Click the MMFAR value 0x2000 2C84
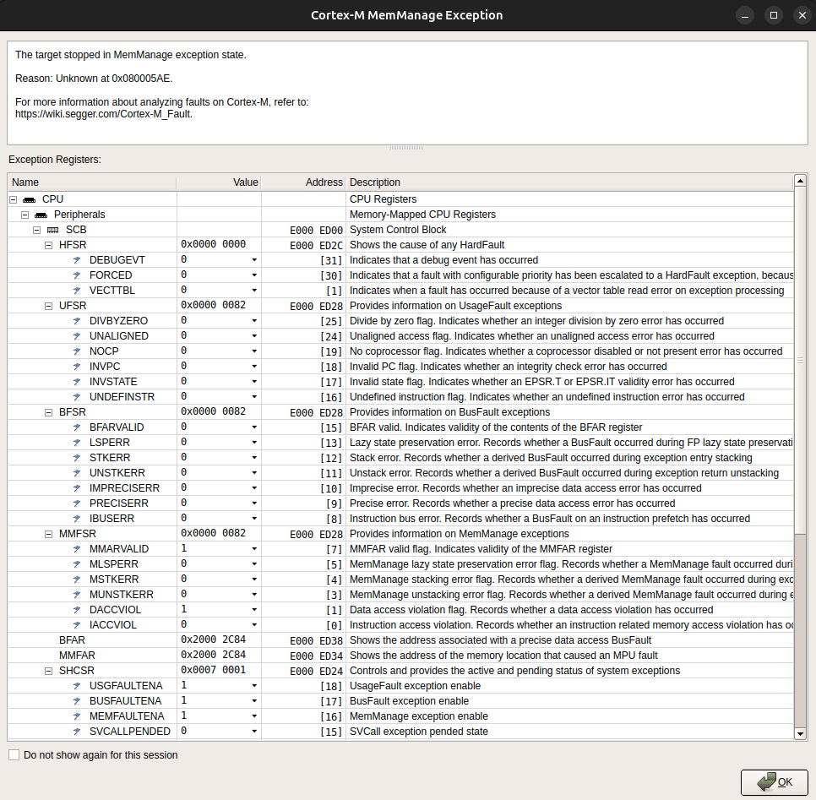Viewport: 816px width, 800px height. pyautogui.click(x=214, y=655)
